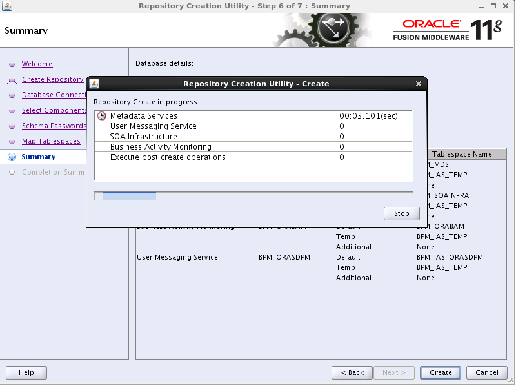This screenshot has height=386, width=516.
Task: Click the Java icon in Create dialog title bar
Action: (x=94, y=84)
